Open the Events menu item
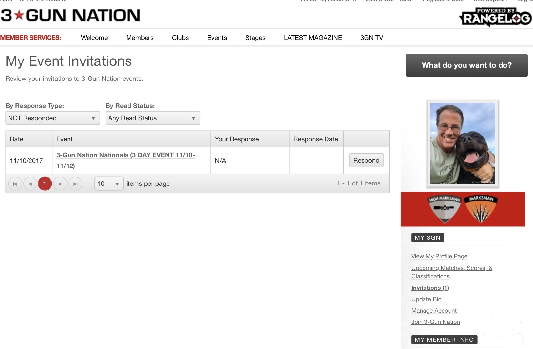533x349 pixels. [x=217, y=38]
